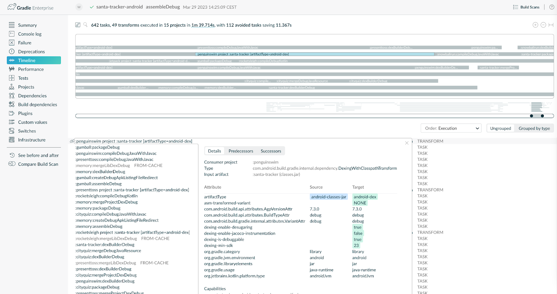Click the Failure X icon

tap(12, 42)
